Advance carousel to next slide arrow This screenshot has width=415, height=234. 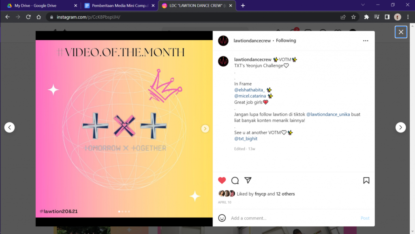click(x=205, y=129)
